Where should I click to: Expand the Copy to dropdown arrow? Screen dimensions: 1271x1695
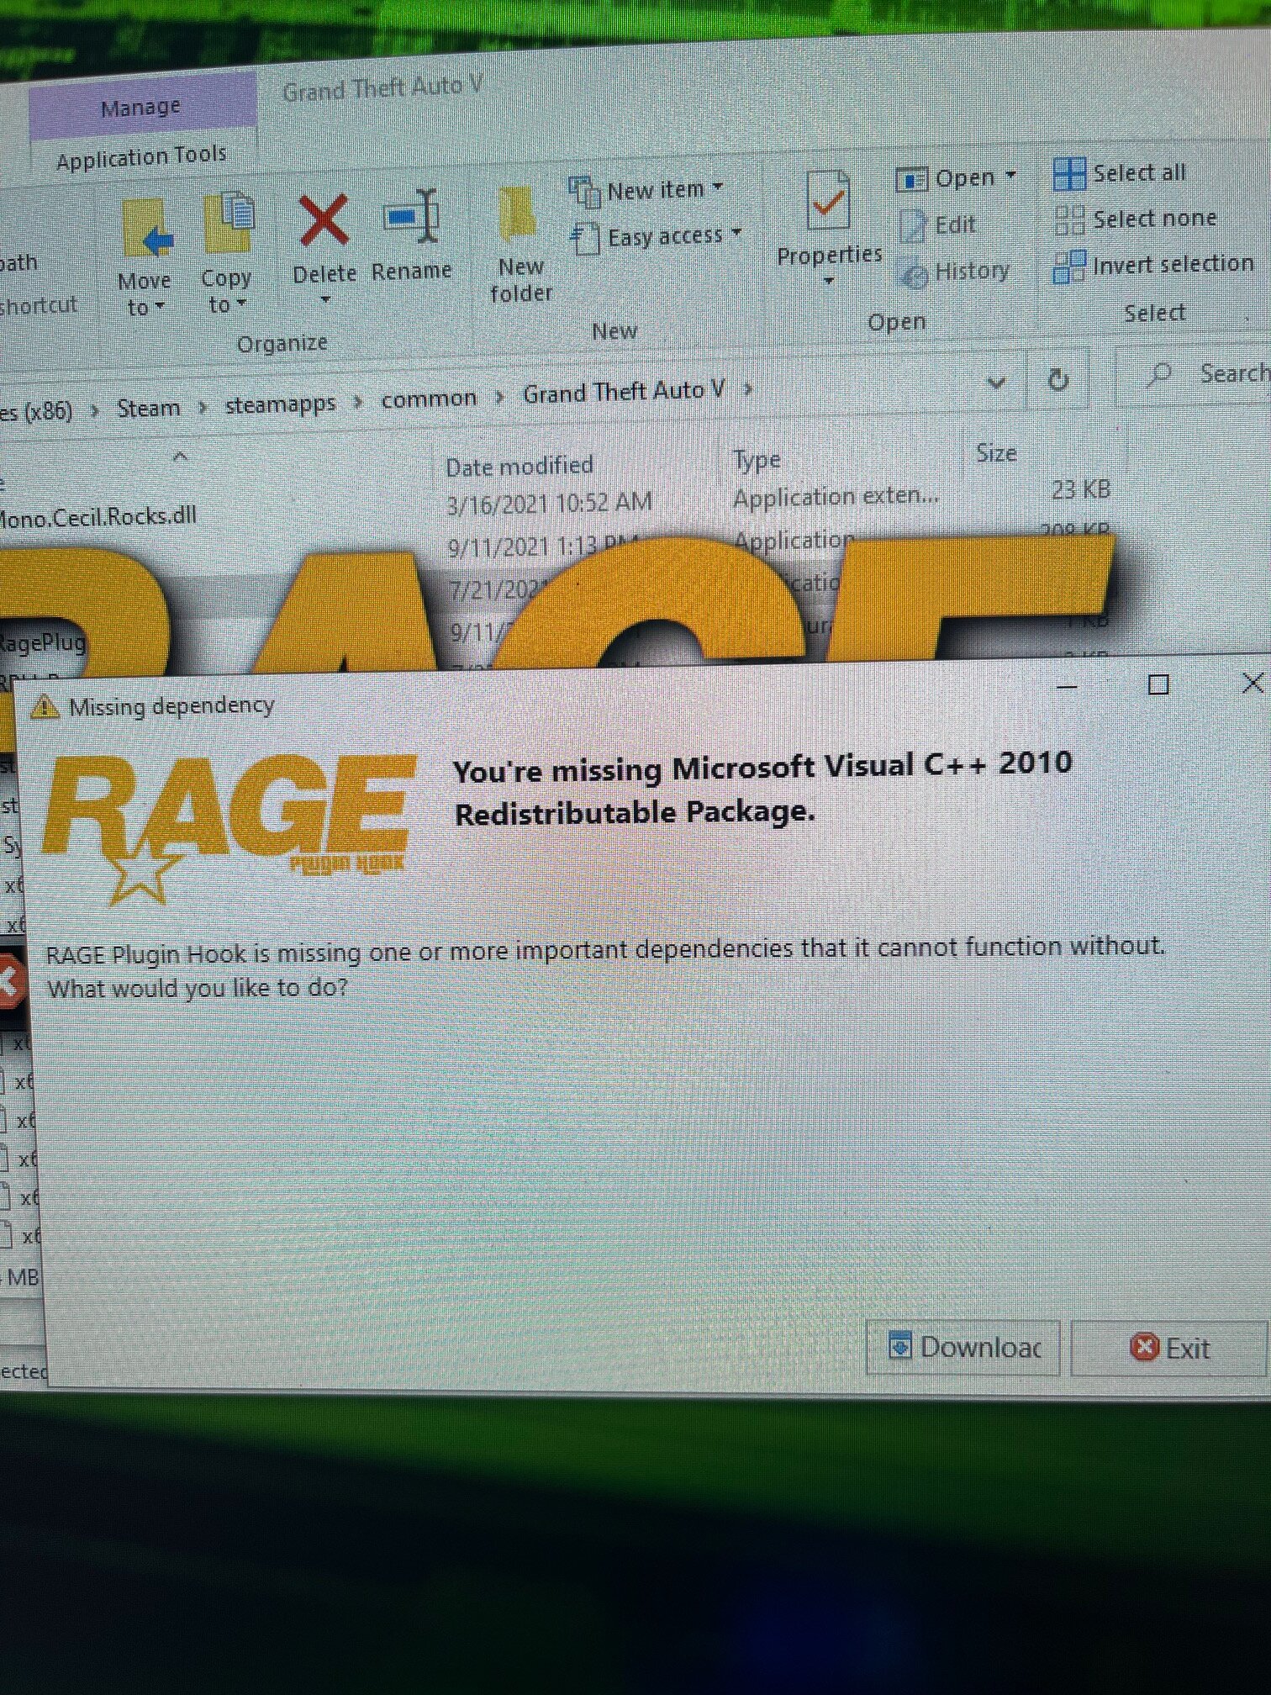[241, 304]
